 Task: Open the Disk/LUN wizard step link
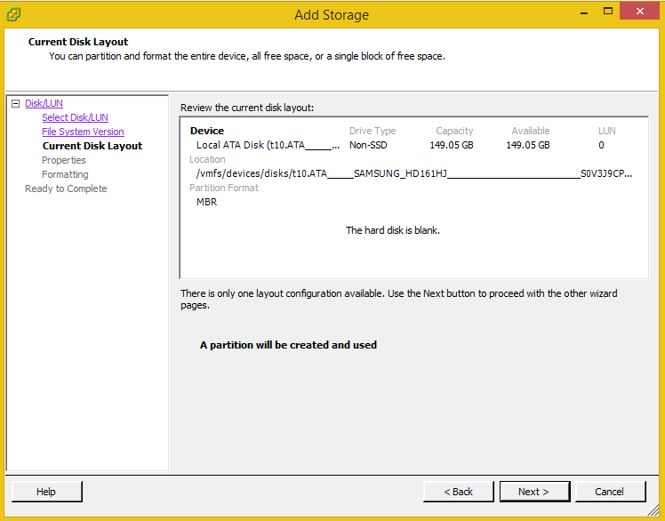click(x=44, y=103)
